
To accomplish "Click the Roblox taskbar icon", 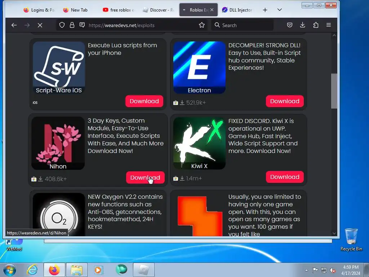I will click(143, 270).
